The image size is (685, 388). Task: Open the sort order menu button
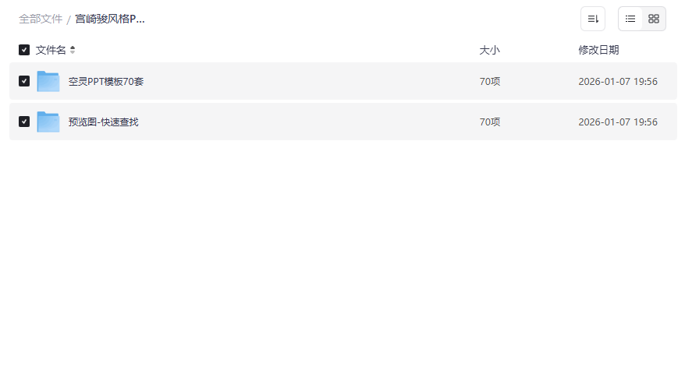pyautogui.click(x=592, y=19)
